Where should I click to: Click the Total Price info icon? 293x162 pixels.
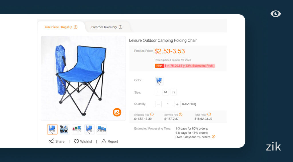(x=209, y=114)
